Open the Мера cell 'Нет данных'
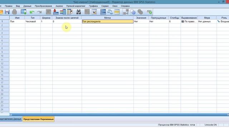The image size is (229, 128). pyautogui.click(x=207, y=21)
